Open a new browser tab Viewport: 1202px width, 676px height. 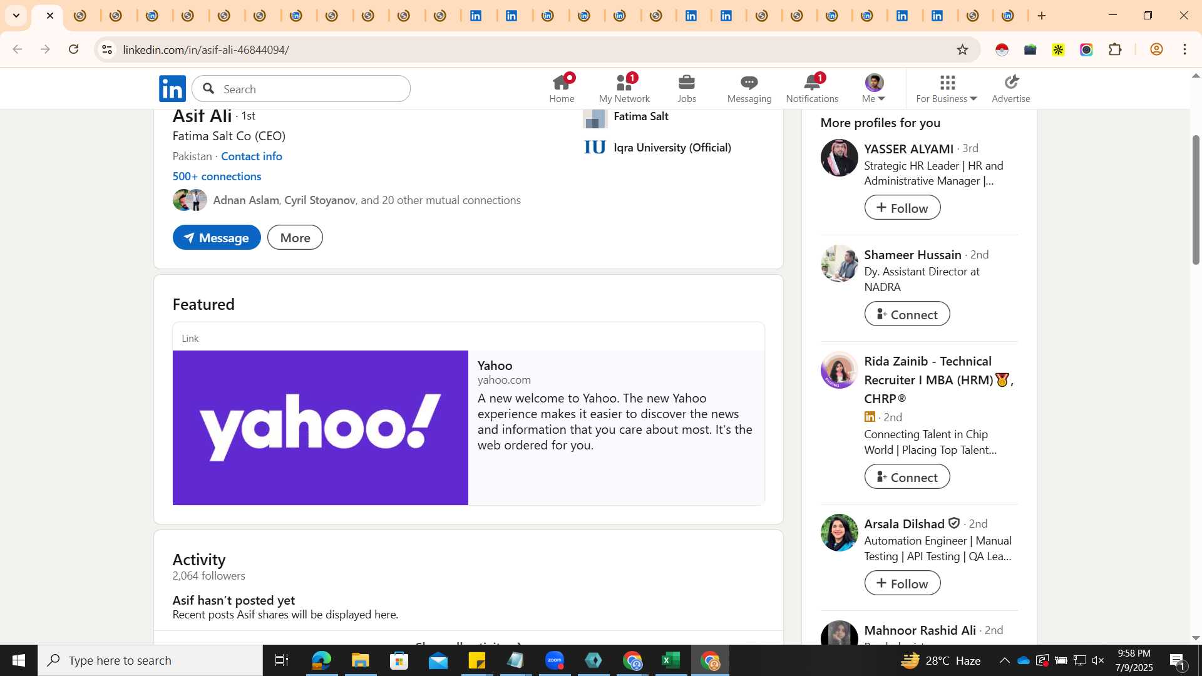(1042, 16)
